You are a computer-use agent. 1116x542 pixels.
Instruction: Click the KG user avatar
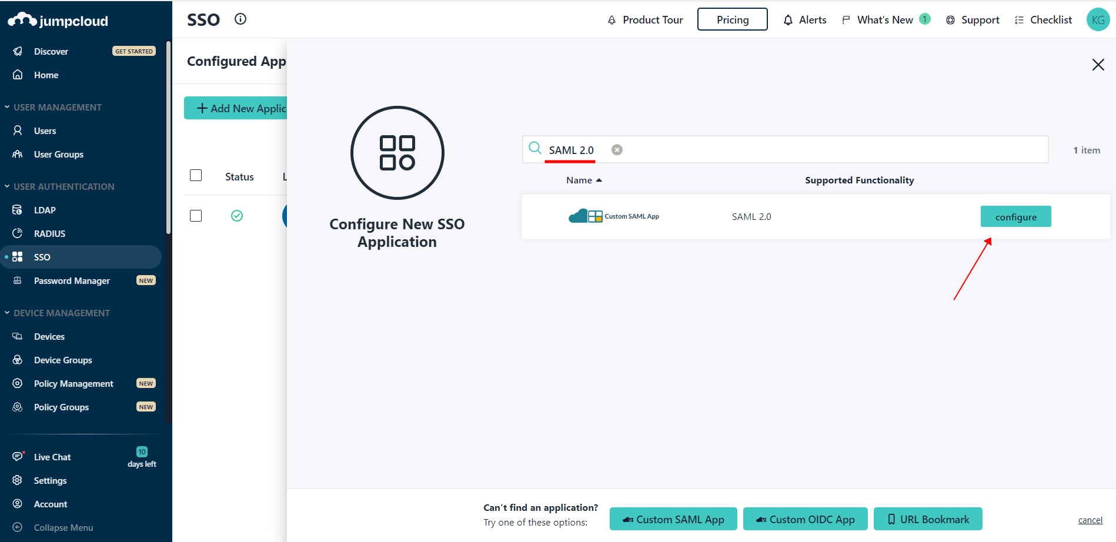pyautogui.click(x=1098, y=19)
